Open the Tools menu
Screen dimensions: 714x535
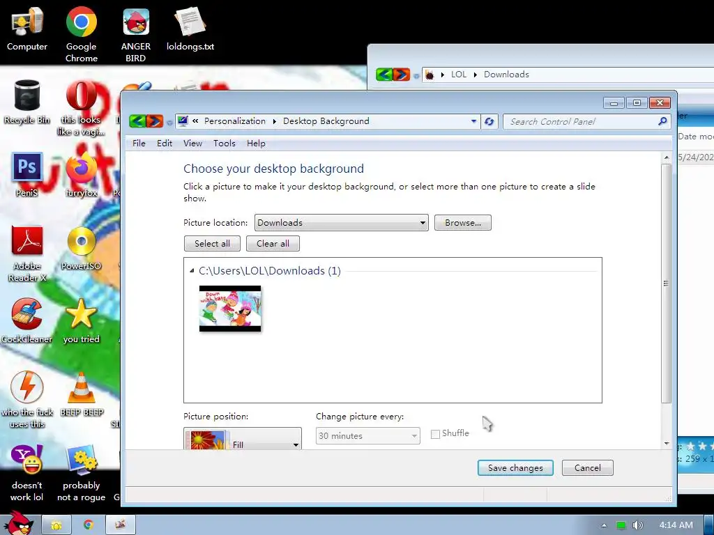(x=225, y=144)
